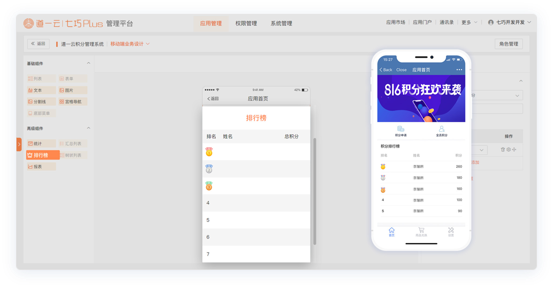Add the 分割线 divider component
The width and height of the screenshot is (553, 288).
[41, 102]
